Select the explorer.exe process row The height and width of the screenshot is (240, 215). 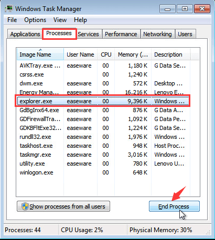[x=103, y=101]
